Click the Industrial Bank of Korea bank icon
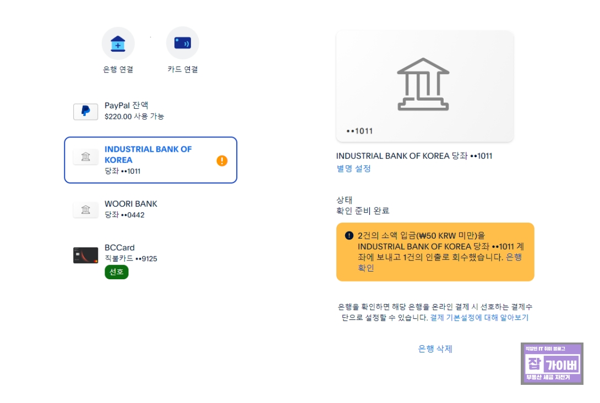Image resolution: width=600 pixels, height=403 pixels. click(x=86, y=157)
